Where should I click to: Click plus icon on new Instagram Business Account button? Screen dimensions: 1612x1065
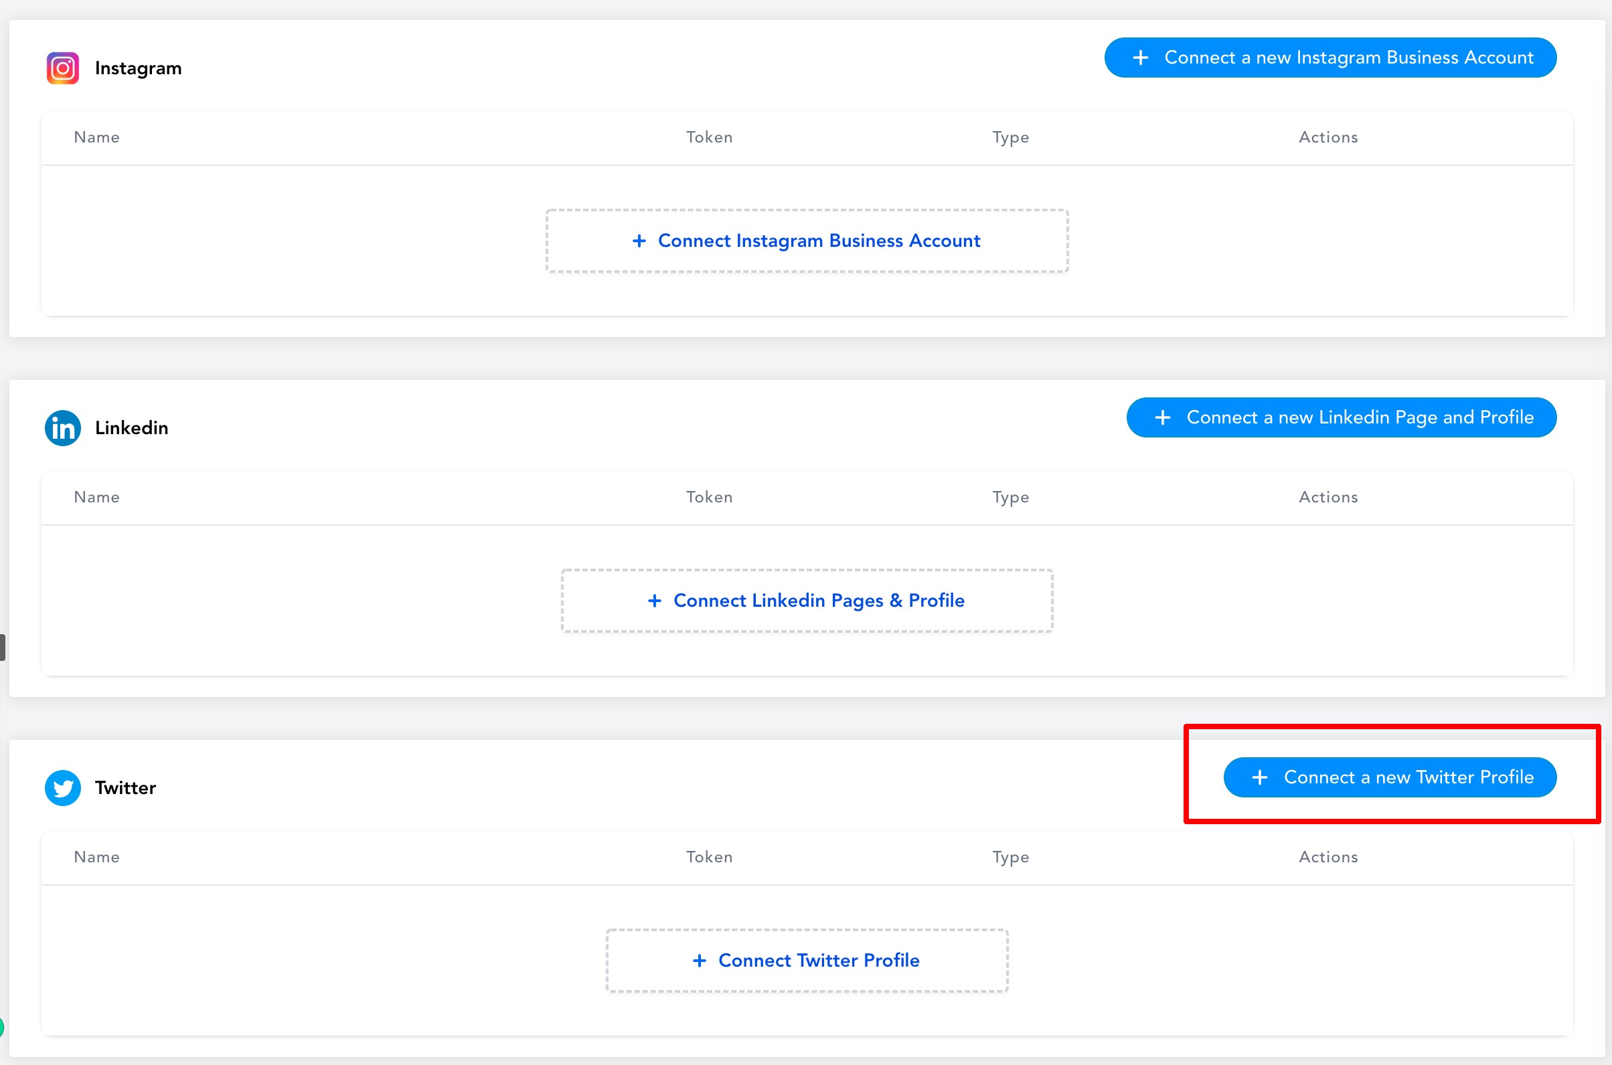[1140, 58]
